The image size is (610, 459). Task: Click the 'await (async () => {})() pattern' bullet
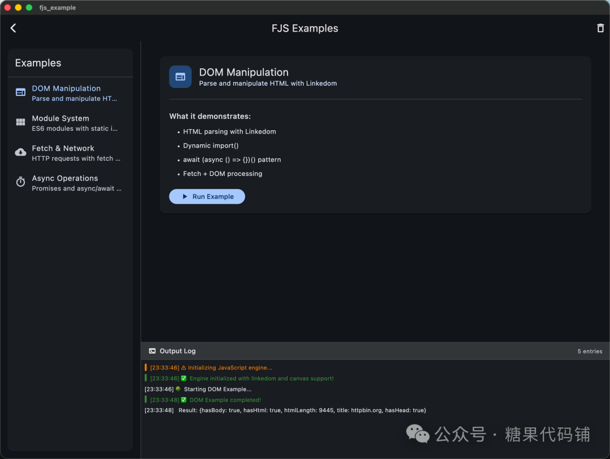click(232, 160)
